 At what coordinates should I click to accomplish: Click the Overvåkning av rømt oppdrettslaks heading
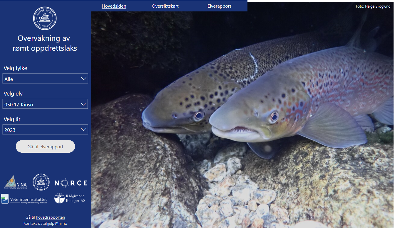(45, 43)
